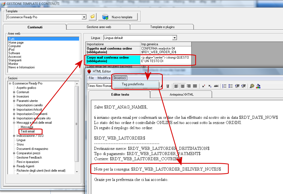Expand the Contenuti tree node
The width and height of the screenshot is (283, 194).
pyautogui.click(x=14, y=92)
